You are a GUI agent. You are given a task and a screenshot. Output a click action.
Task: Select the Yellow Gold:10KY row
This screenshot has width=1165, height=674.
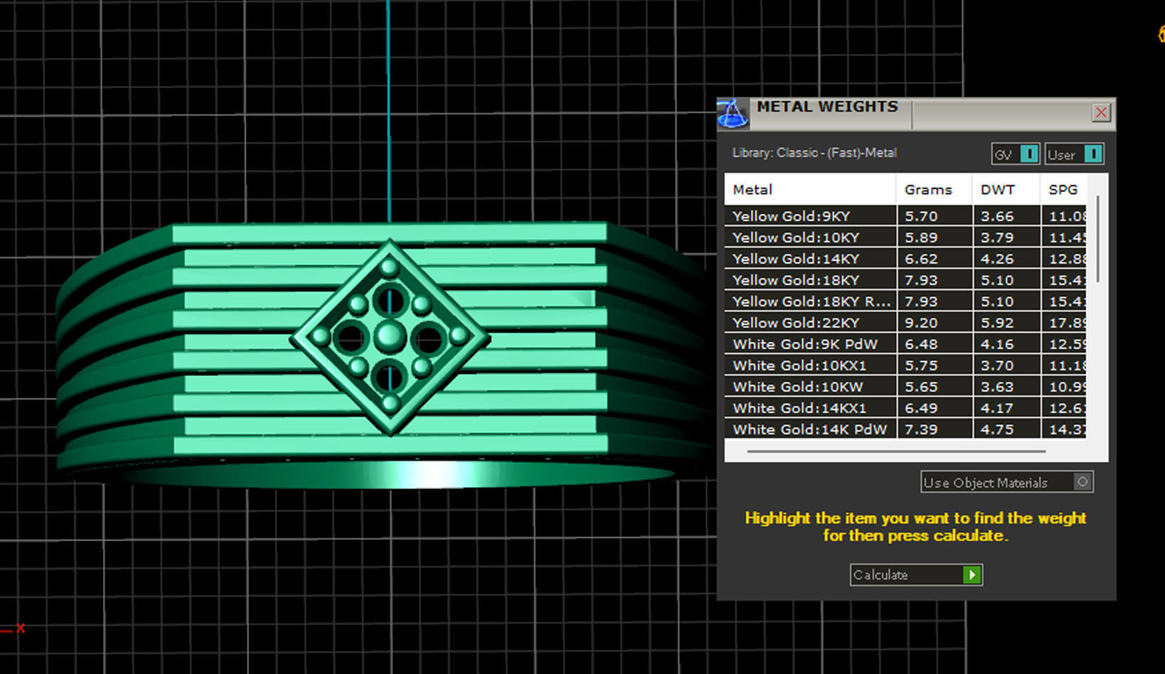click(905, 237)
